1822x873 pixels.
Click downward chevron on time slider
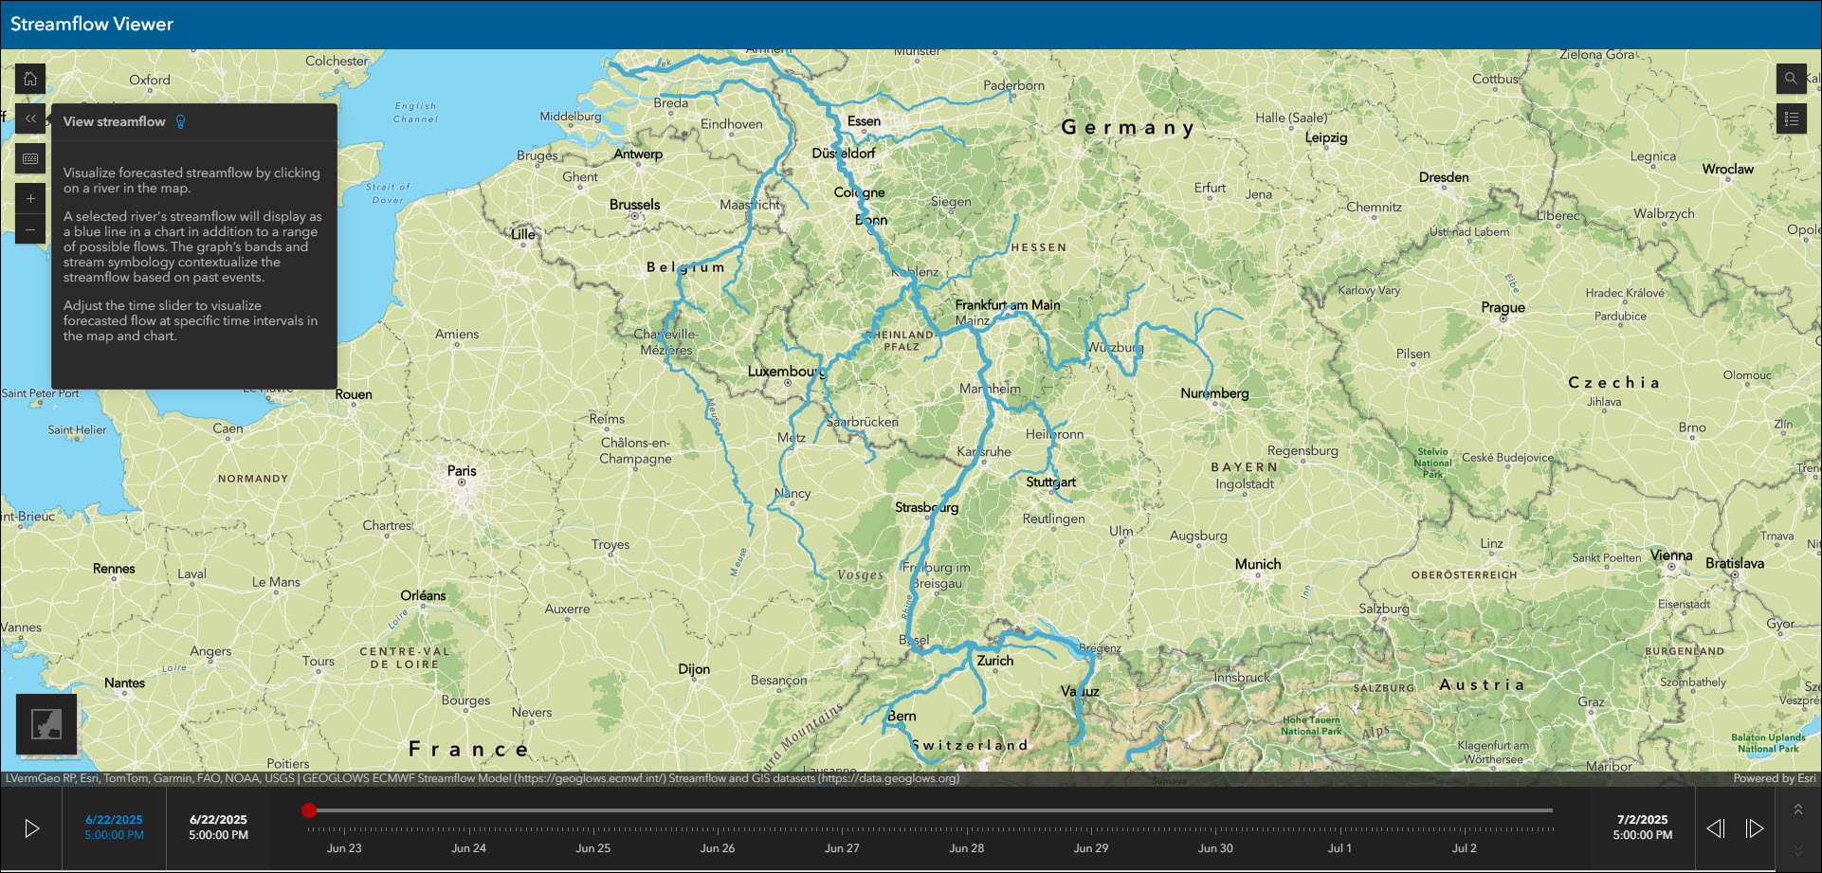1798,849
